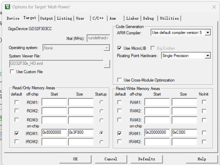The width and height of the screenshot is (220, 165).
Task: Enable NoInit for RAM2
Action: tap(204, 111)
